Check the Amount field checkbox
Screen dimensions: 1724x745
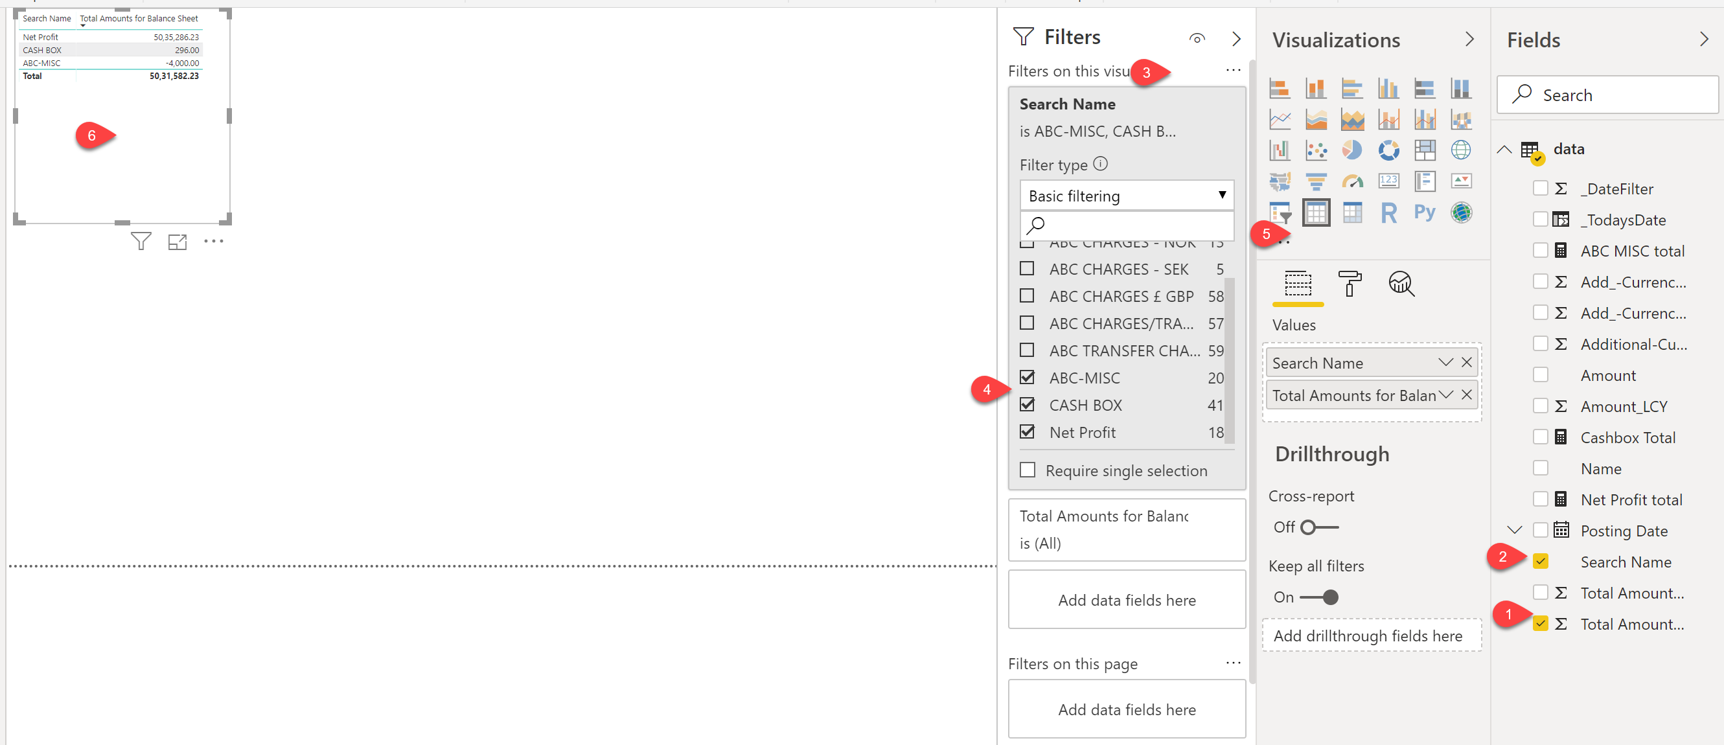coord(1541,374)
